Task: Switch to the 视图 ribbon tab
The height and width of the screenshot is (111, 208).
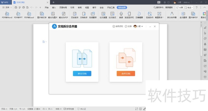Action: [x=87, y=8]
